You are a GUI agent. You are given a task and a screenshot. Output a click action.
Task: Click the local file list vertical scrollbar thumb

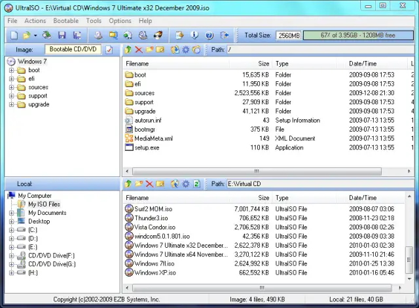click(409, 260)
